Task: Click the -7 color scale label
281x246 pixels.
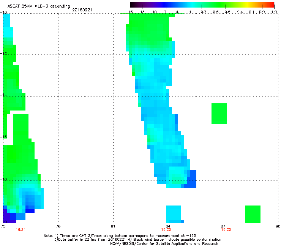Action: coord(164,12)
